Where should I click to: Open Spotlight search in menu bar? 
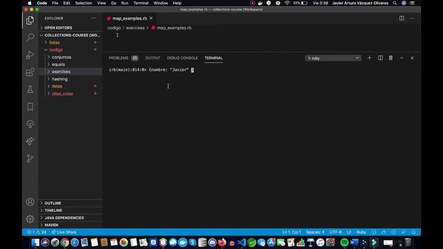(x=395, y=3)
